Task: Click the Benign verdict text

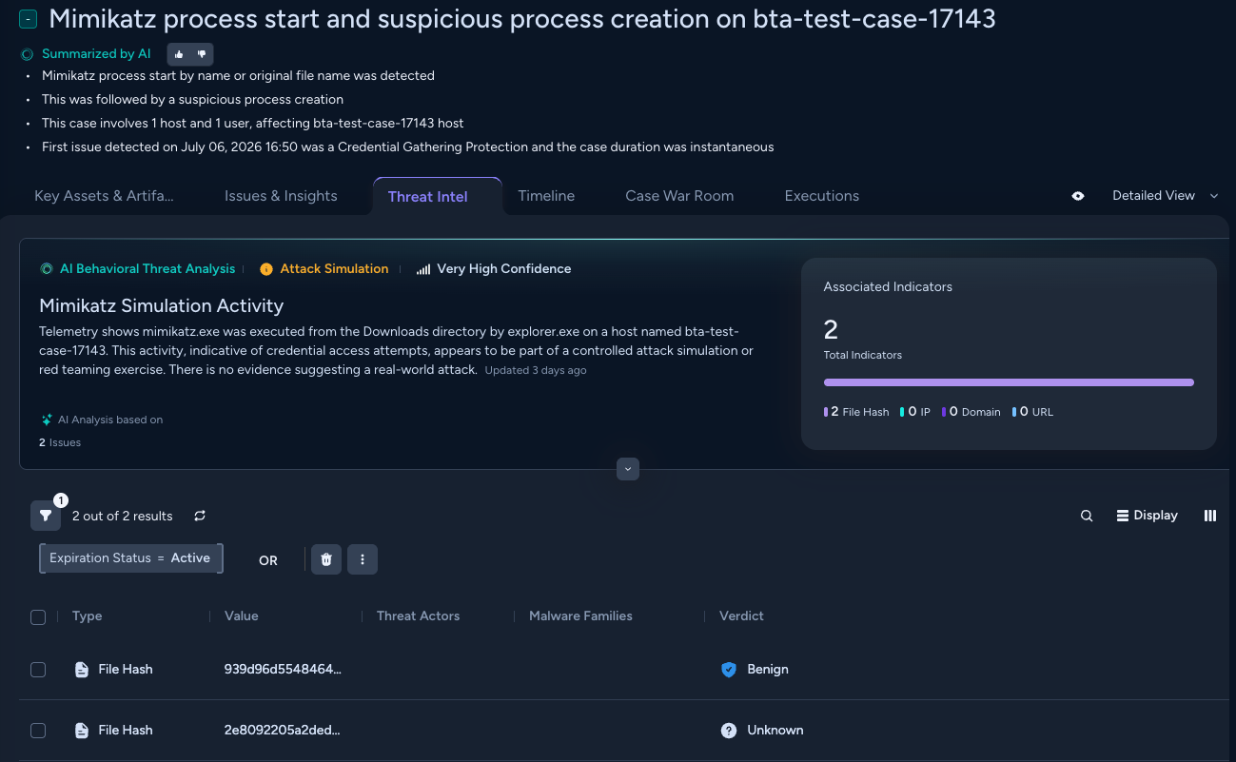Action: pyautogui.click(x=768, y=670)
